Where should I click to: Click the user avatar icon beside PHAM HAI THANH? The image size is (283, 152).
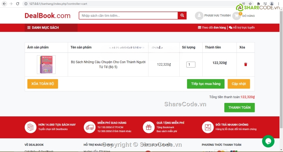coord(199,16)
